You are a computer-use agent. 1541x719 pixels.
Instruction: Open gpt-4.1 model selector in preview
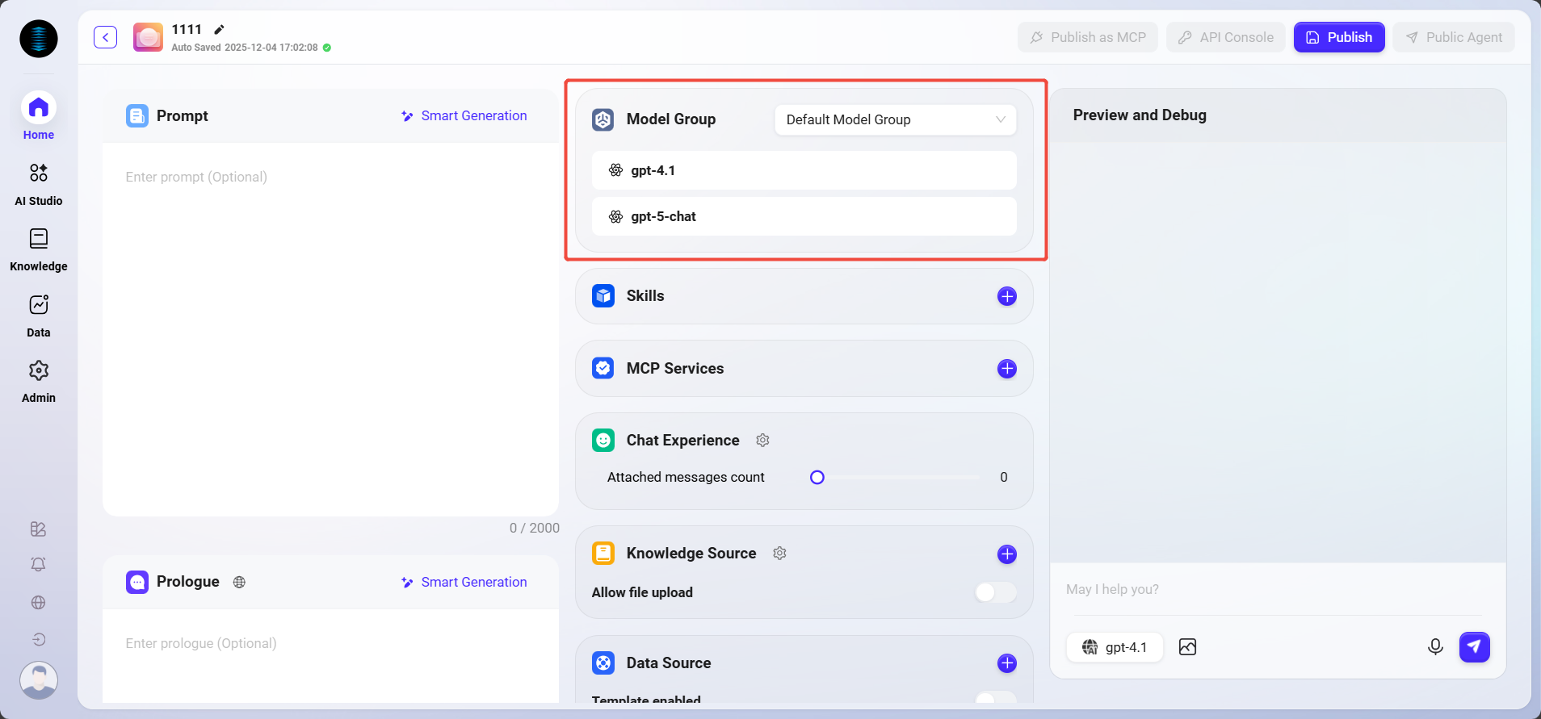point(1115,647)
